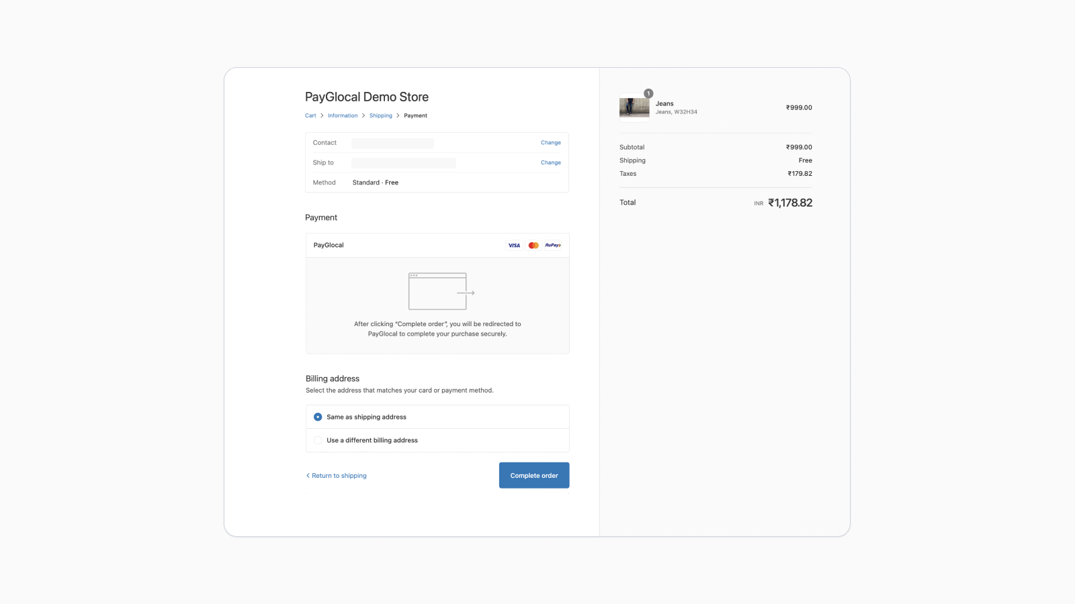
Task: Click the Jeans product name
Action: 664,103
